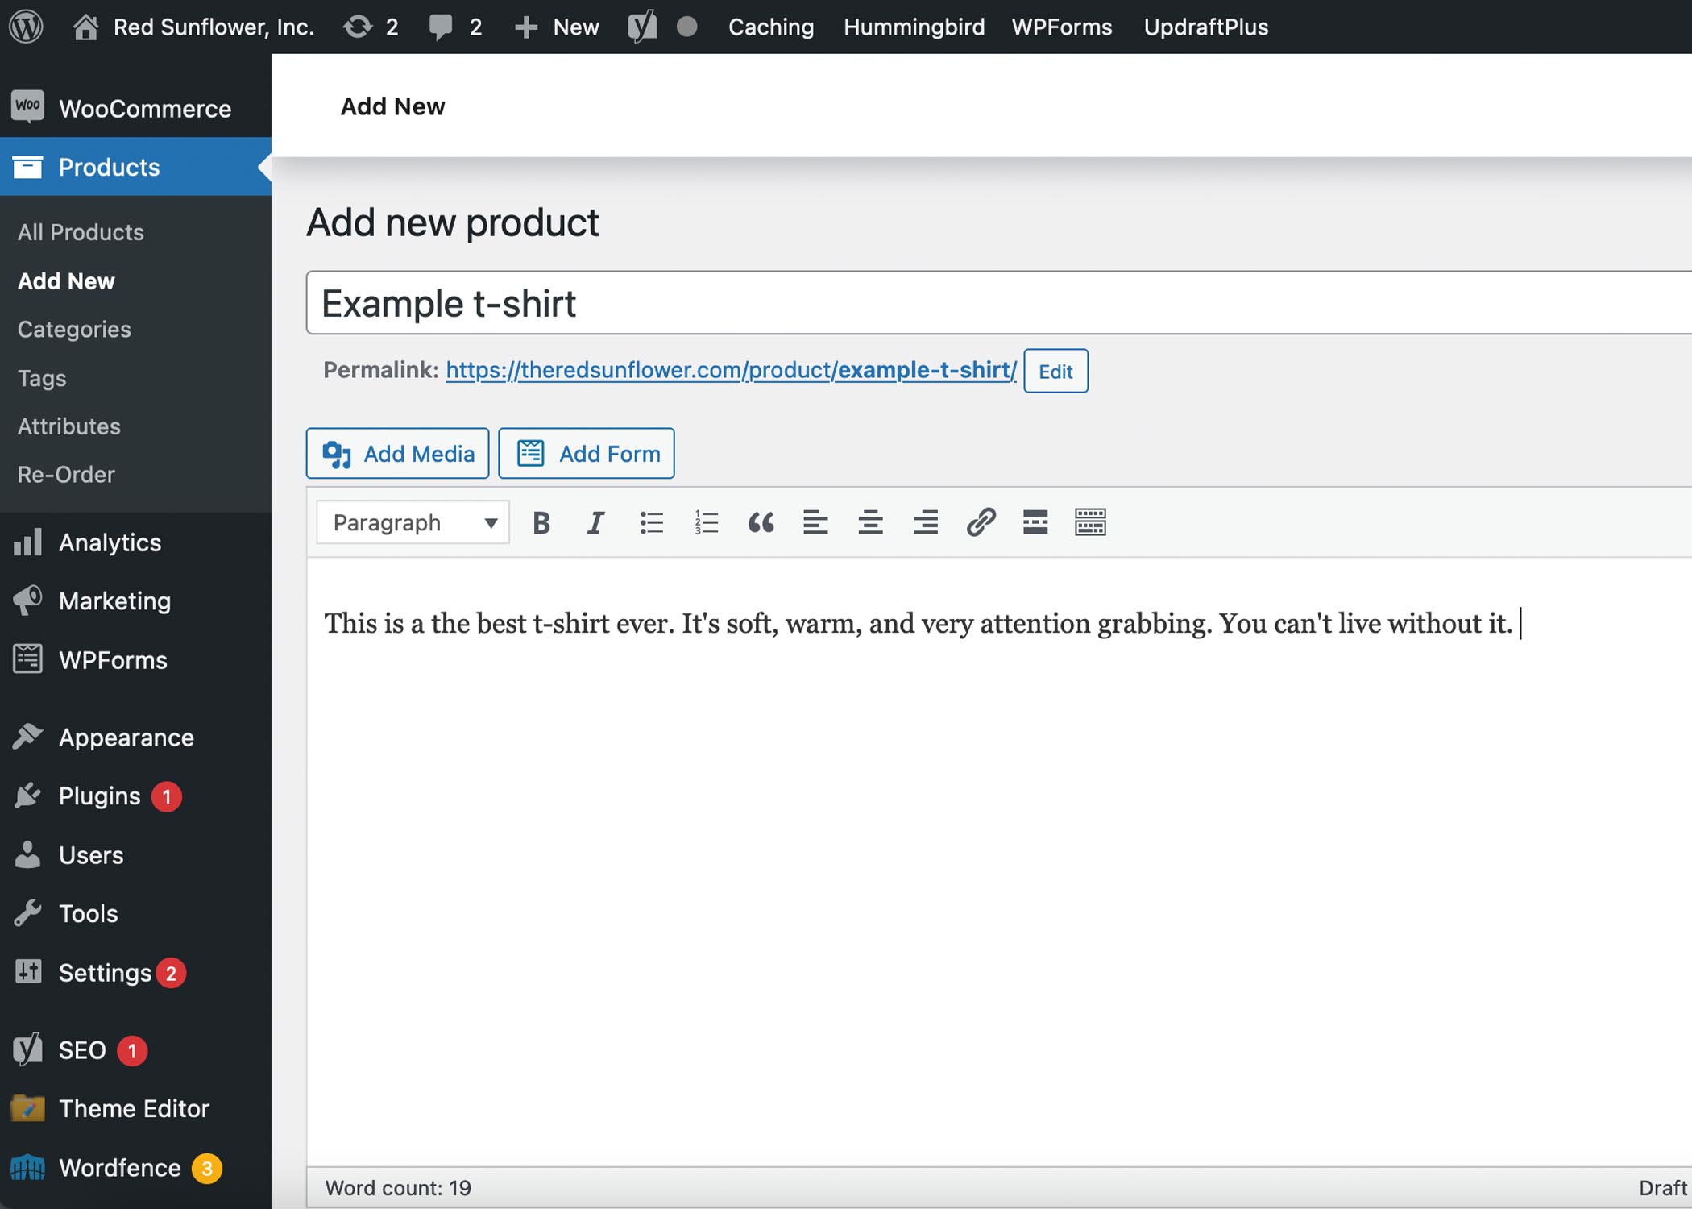The height and width of the screenshot is (1209, 1692).
Task: Go to All Products
Action: pyautogui.click(x=81, y=232)
